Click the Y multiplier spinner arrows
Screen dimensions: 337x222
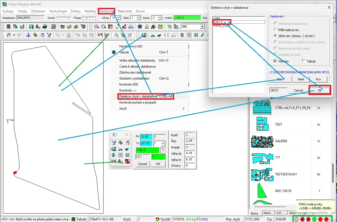coord(163,144)
